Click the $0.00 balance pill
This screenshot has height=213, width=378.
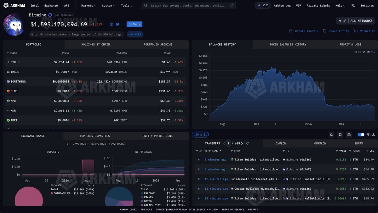(x=263, y=5)
